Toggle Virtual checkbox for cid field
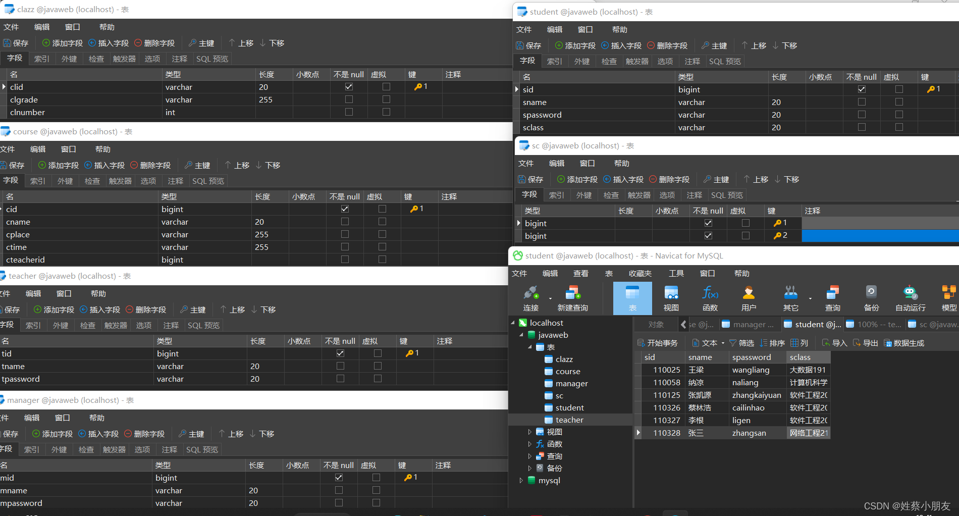 pyautogui.click(x=382, y=209)
